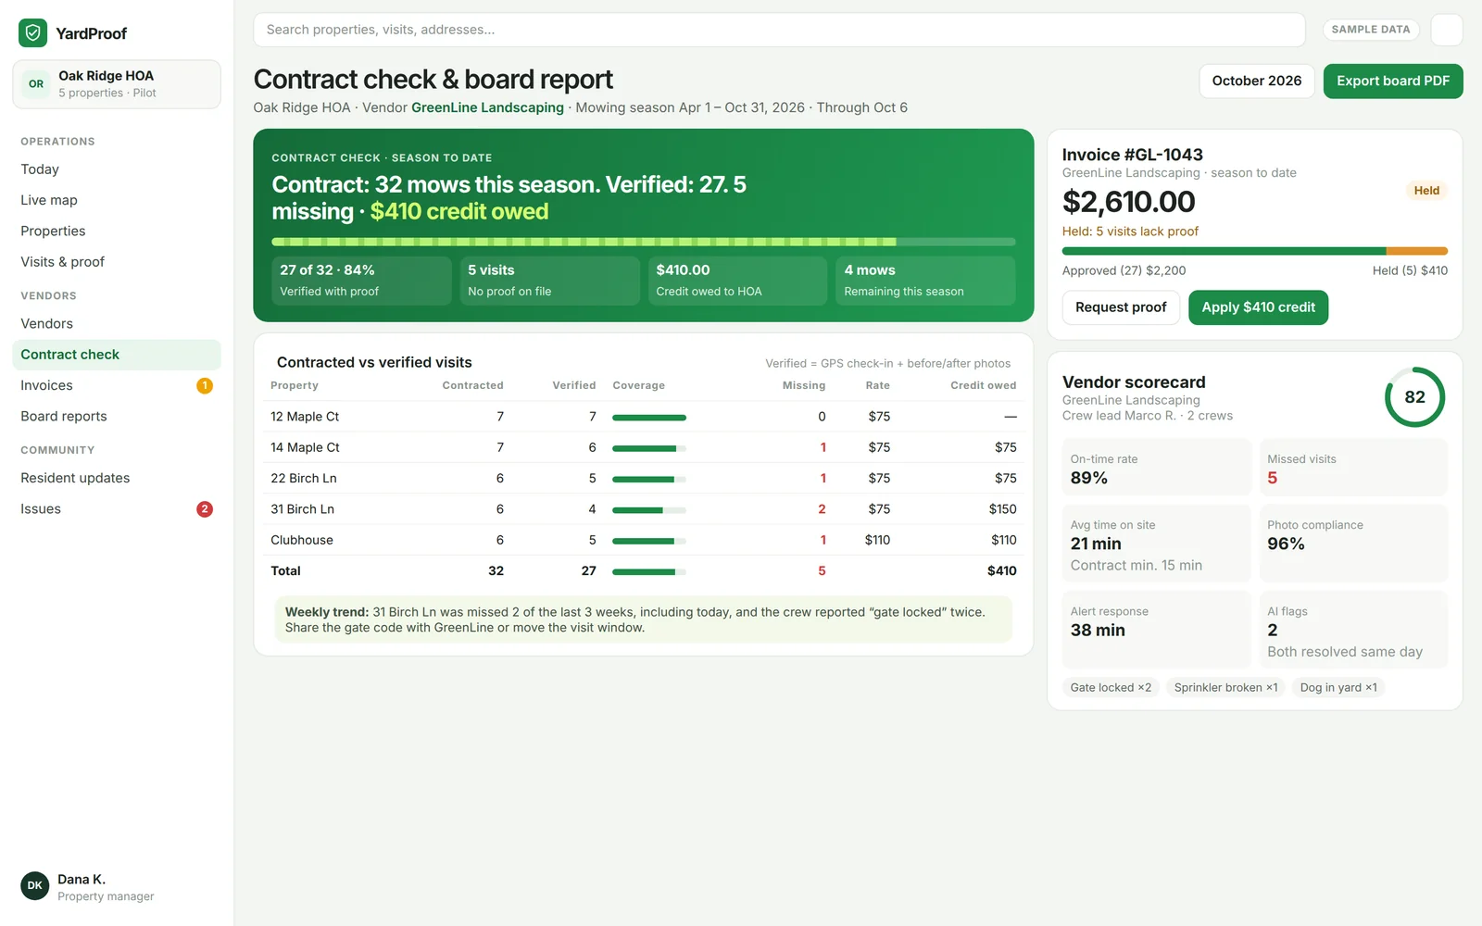Click the orange Invoices count badge
Viewport: 1482px width, 926px height.
pos(205,385)
